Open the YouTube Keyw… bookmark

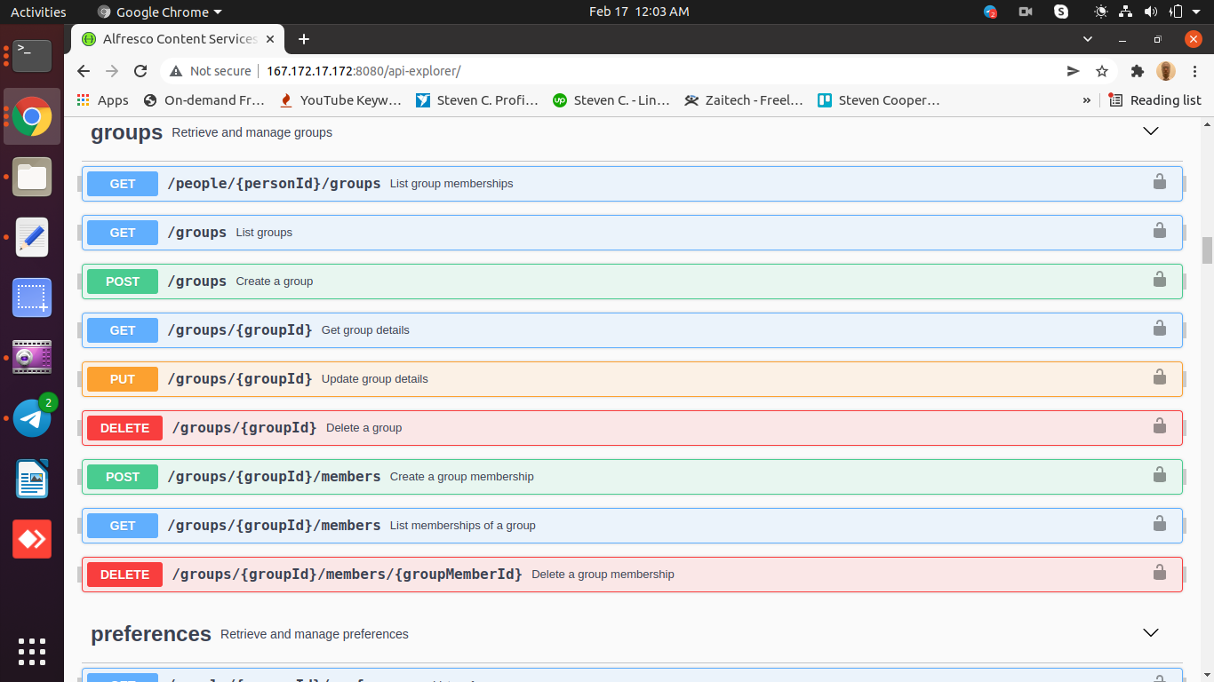[341, 100]
